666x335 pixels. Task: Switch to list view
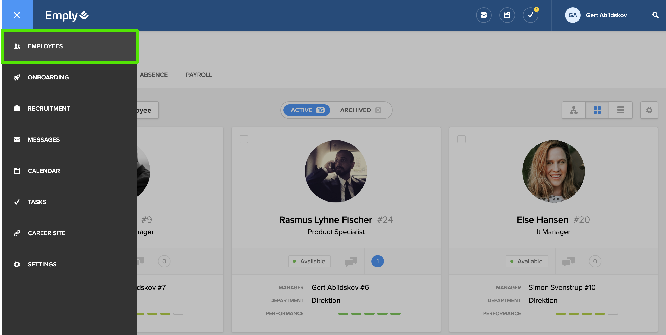click(620, 110)
